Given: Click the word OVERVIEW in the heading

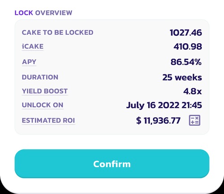Looking at the screenshot, I should point(54,13).
